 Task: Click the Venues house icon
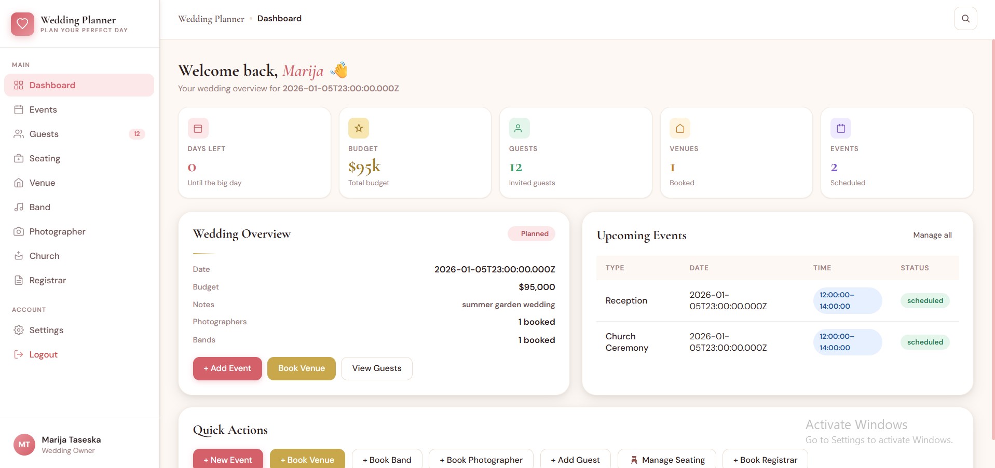(x=679, y=128)
